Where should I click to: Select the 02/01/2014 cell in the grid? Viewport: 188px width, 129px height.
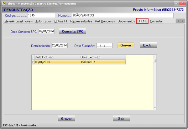pos(57,62)
